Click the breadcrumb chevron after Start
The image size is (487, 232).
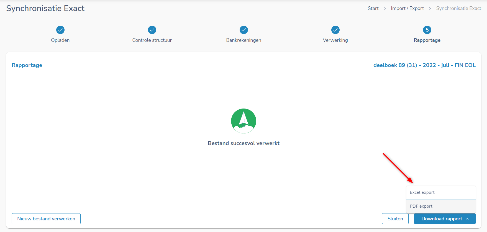click(x=385, y=9)
